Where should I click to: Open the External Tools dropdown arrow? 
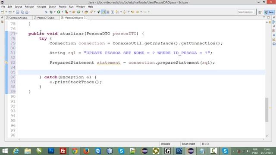click(x=70, y=12)
